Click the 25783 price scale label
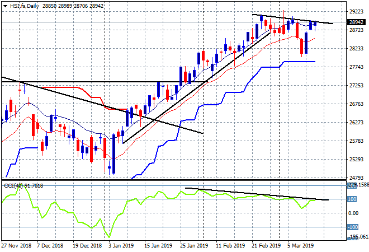Viewport: 369px width, 252px height. tap(356, 141)
